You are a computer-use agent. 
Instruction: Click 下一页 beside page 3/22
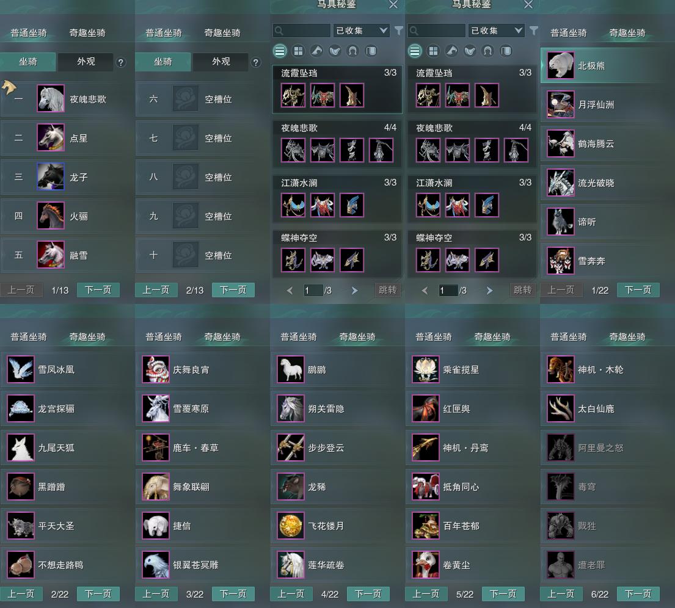(233, 594)
